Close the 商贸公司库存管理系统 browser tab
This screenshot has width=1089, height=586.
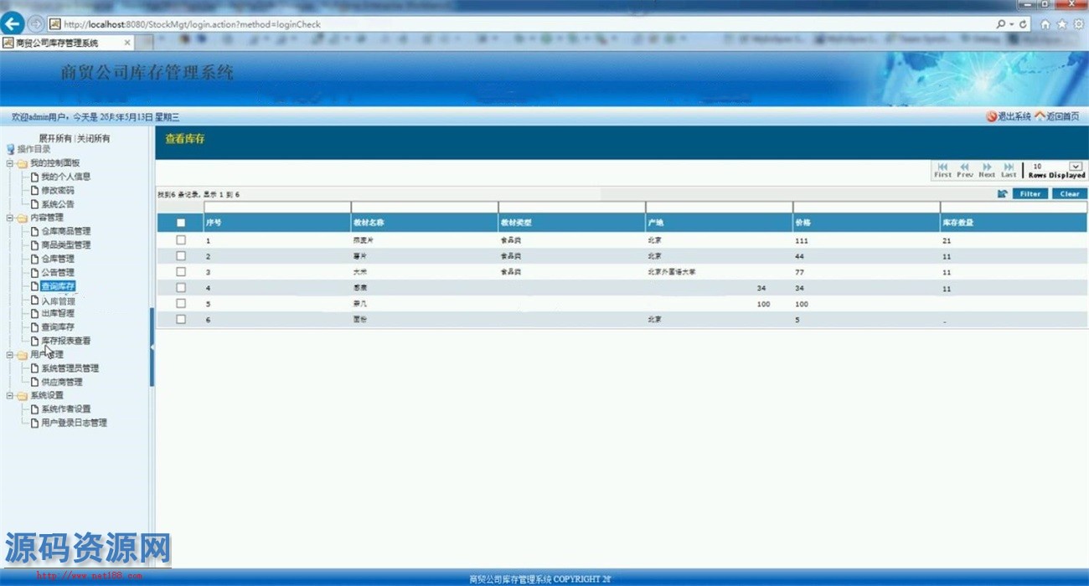[127, 43]
